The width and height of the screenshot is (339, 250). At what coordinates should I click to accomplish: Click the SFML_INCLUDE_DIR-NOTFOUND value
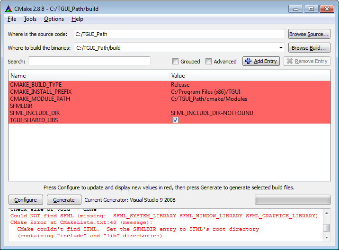212,113
